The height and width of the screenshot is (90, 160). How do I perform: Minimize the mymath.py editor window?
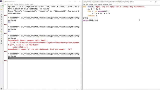click(x=151, y=2)
